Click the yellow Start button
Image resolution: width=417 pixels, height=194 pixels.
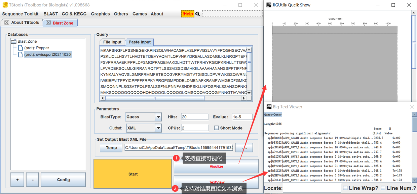[x=133, y=174]
